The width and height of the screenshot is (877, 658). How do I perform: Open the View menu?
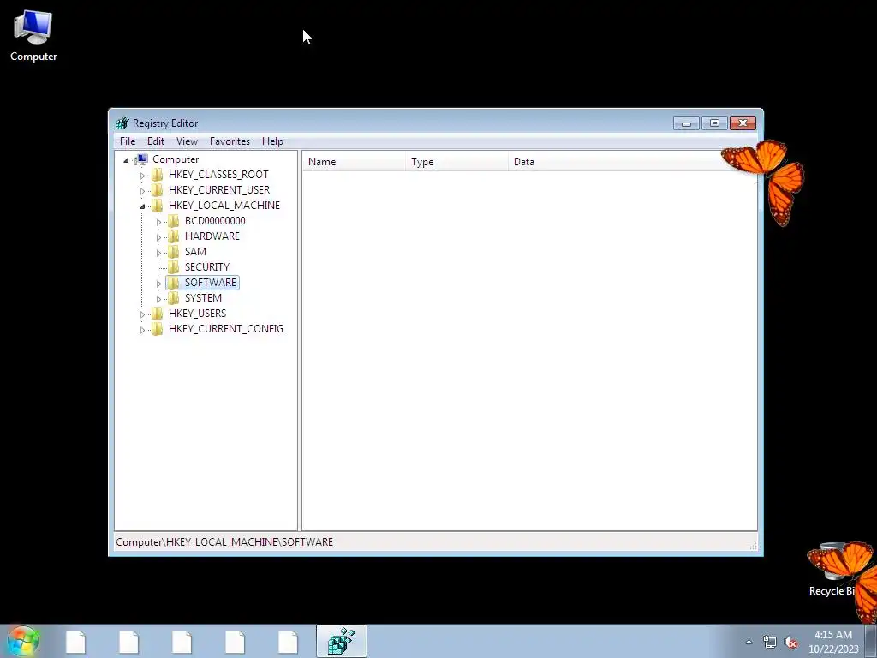click(x=187, y=141)
